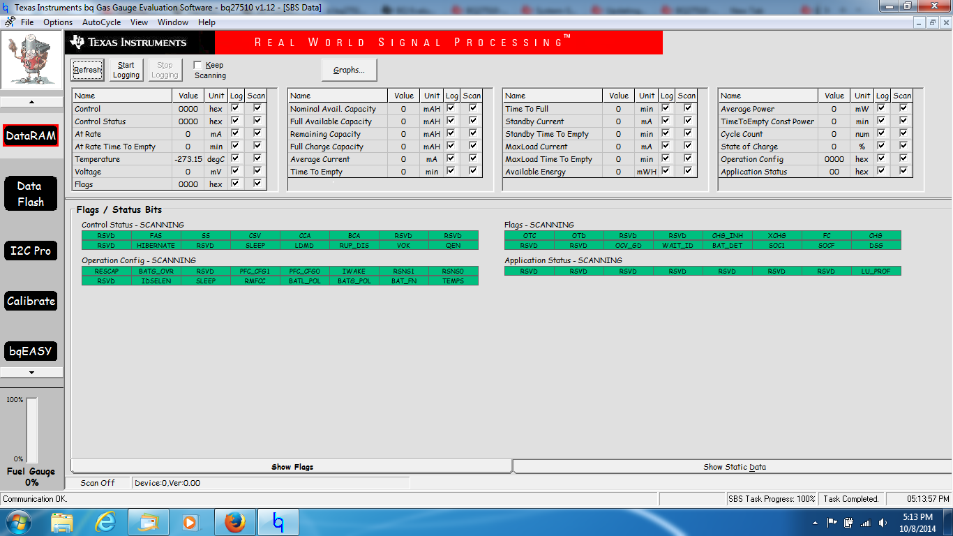Screen dimensions: 953x536
Task: Click the Fuel Gauge level bar
Action: (32, 431)
